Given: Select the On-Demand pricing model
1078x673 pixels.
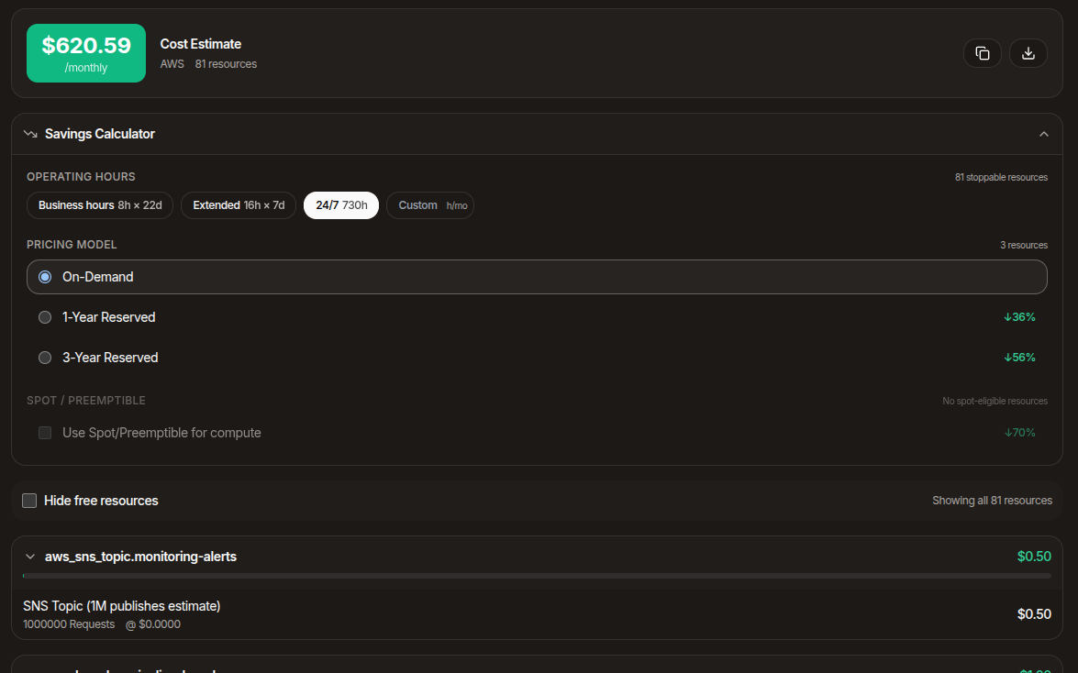Looking at the screenshot, I should (537, 277).
